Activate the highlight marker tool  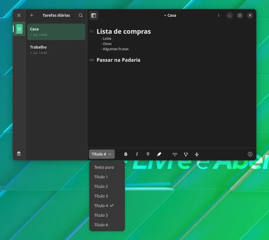click(159, 154)
